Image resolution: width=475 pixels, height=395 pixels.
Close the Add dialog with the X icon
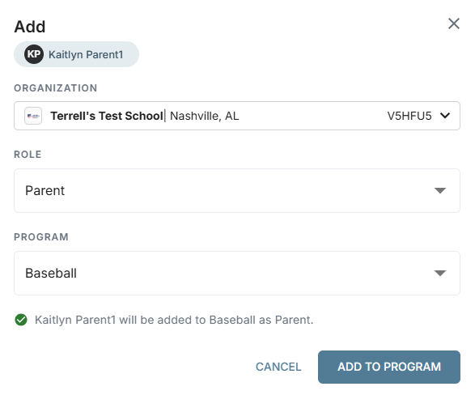pyautogui.click(x=453, y=23)
